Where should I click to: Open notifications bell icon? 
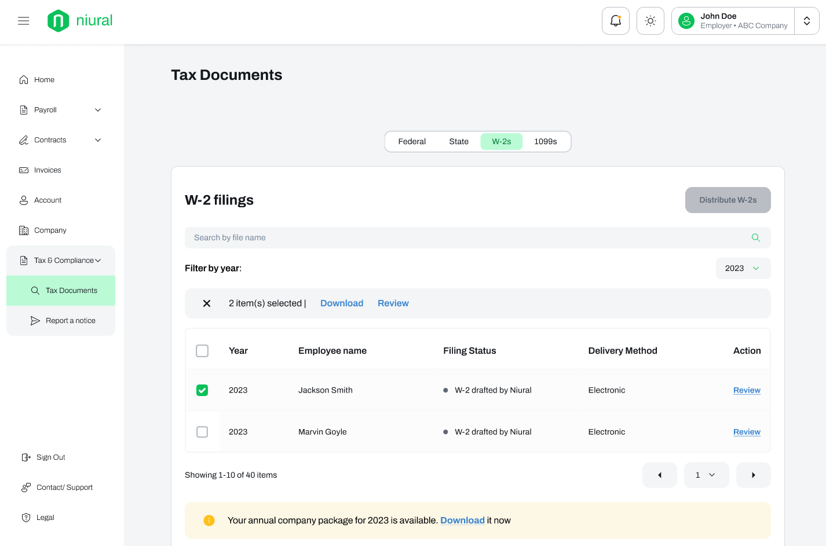[615, 21]
